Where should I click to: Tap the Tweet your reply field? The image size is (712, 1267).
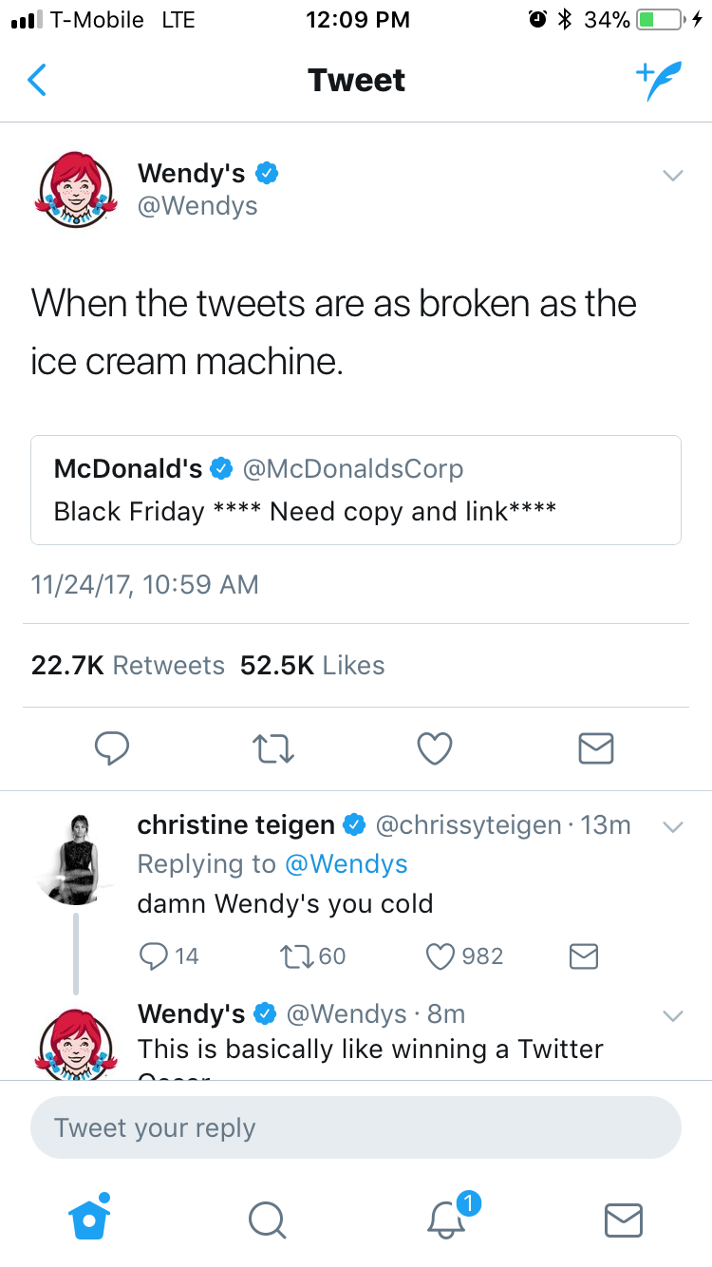(356, 1127)
